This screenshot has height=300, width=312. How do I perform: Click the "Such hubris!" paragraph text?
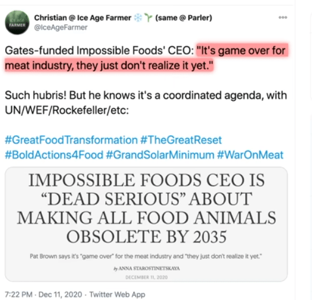146,103
